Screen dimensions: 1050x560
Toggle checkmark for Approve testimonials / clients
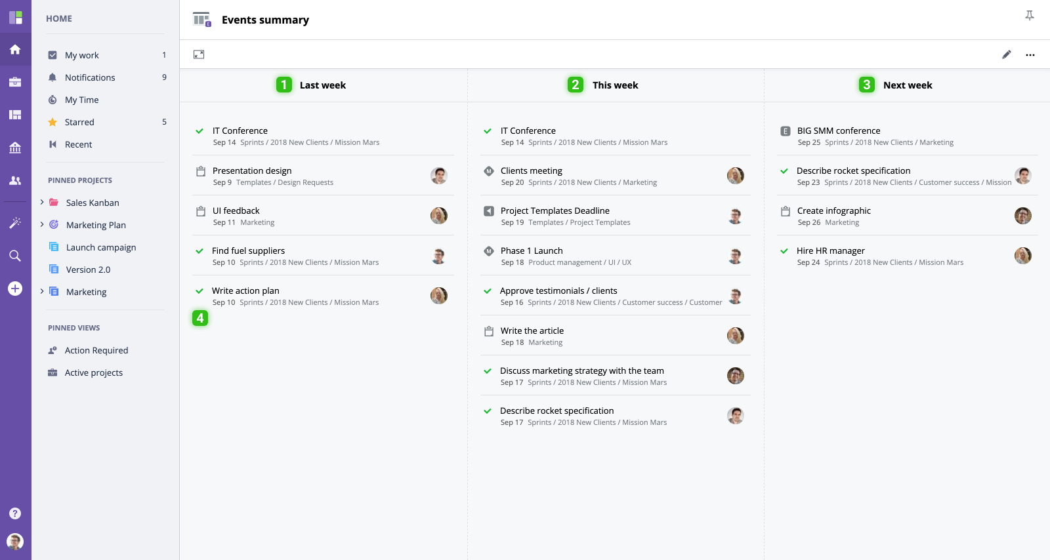pos(488,291)
